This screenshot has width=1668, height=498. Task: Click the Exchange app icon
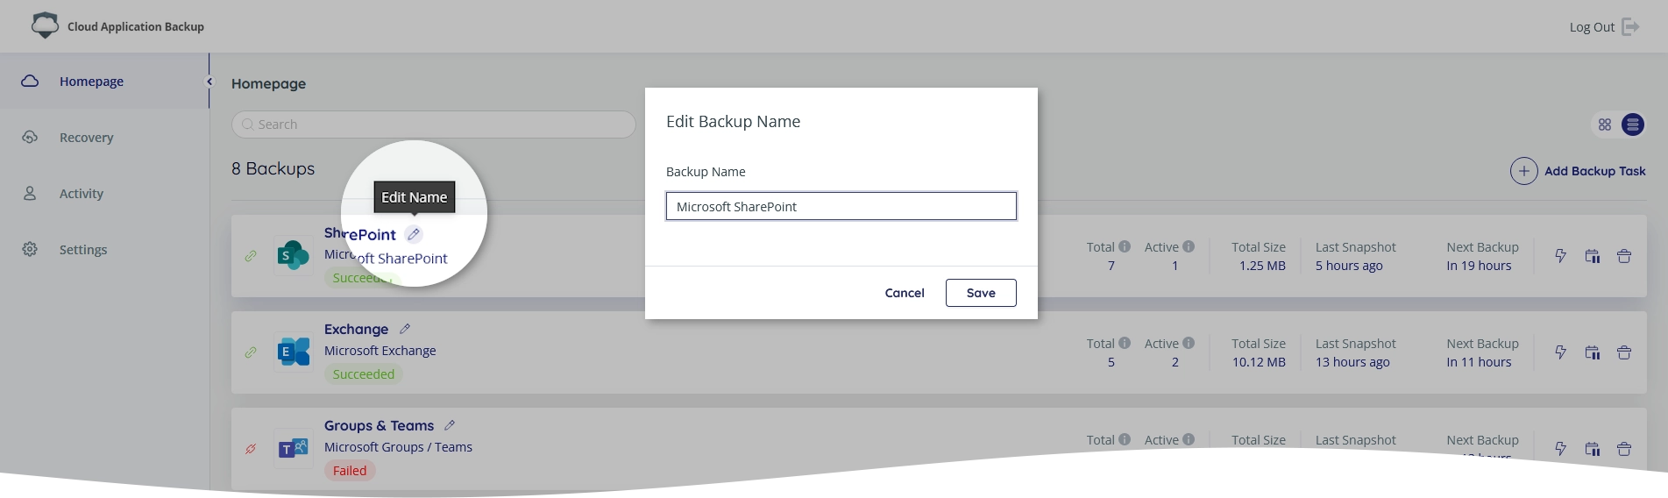click(x=293, y=352)
